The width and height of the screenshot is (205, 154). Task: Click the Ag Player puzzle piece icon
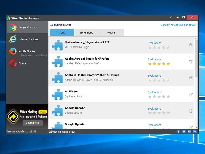point(57,94)
